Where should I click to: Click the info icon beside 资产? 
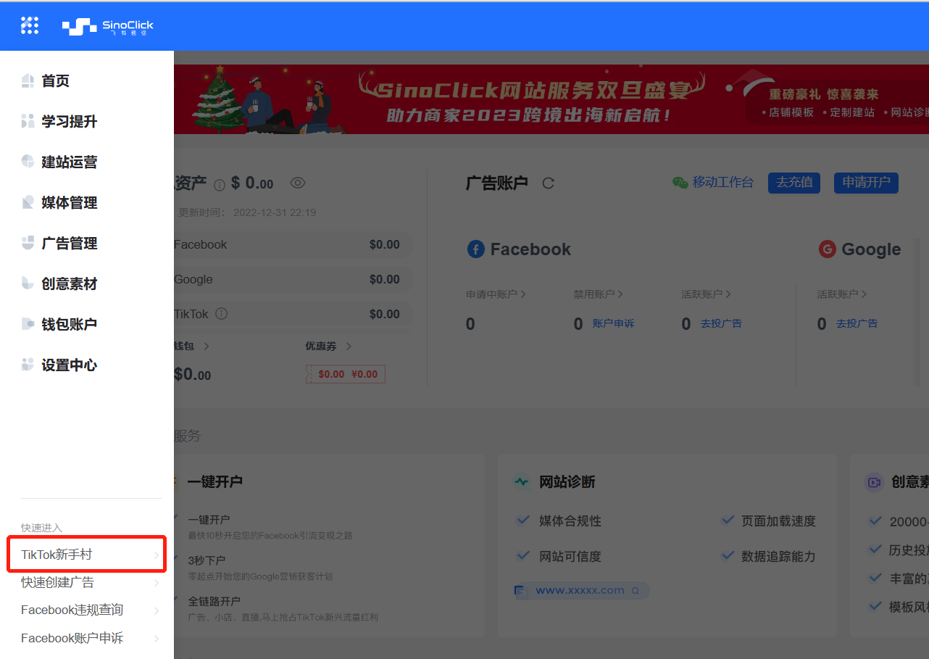[x=220, y=185]
